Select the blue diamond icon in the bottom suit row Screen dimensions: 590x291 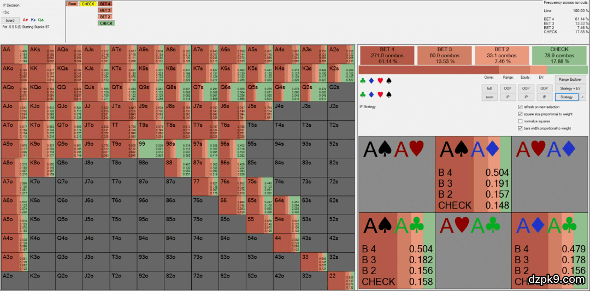[371, 94]
